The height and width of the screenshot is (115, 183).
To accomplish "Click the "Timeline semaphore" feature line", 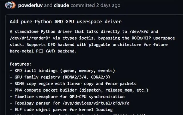I will click(x=67, y=97).
